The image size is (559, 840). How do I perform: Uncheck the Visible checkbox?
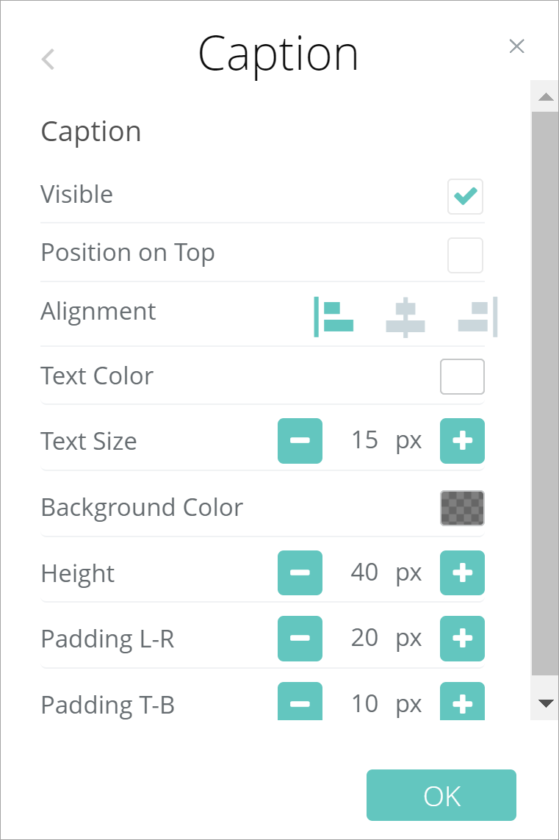pyautogui.click(x=465, y=196)
